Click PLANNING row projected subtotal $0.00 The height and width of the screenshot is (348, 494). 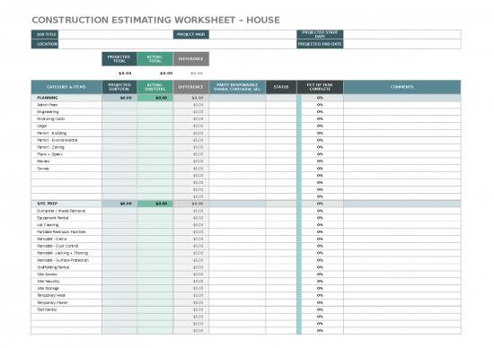click(x=119, y=98)
